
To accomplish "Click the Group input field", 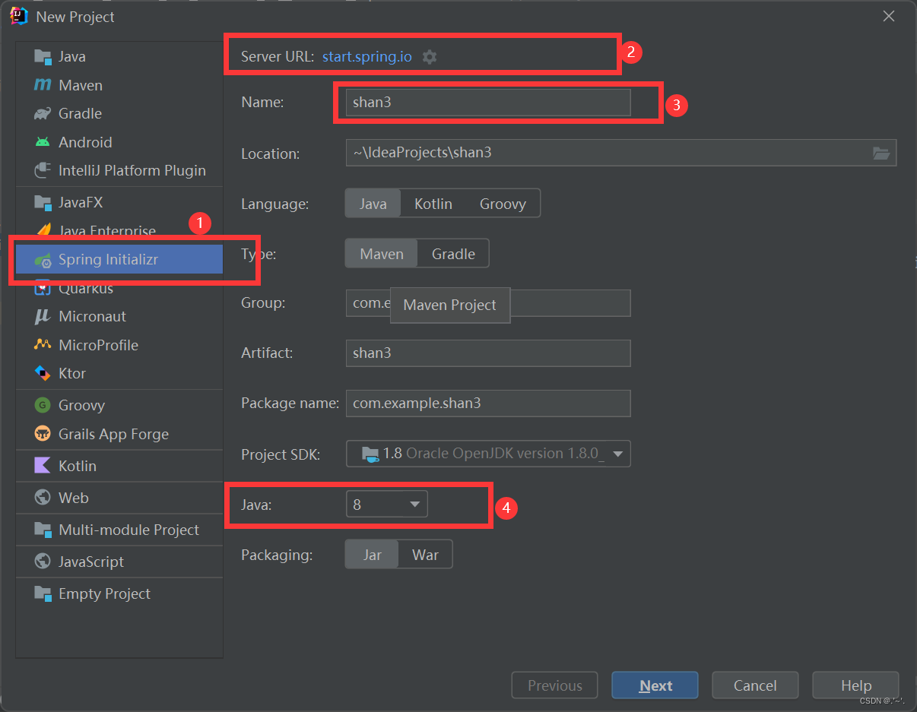I will coord(488,303).
